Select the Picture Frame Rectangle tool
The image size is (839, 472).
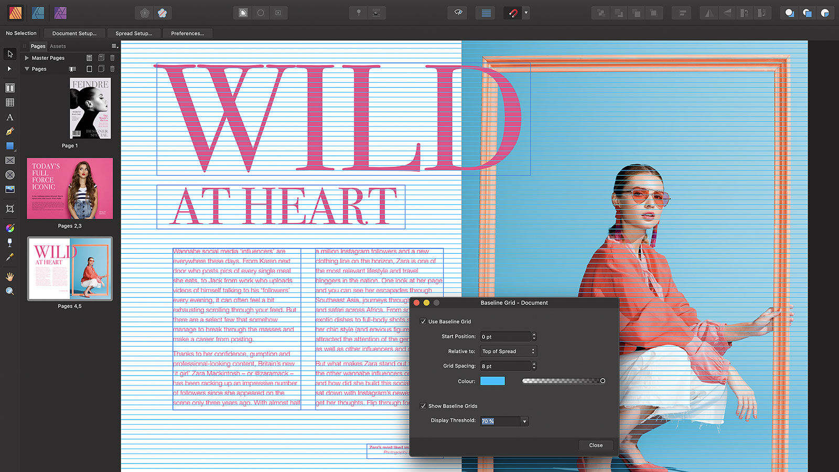(x=10, y=160)
